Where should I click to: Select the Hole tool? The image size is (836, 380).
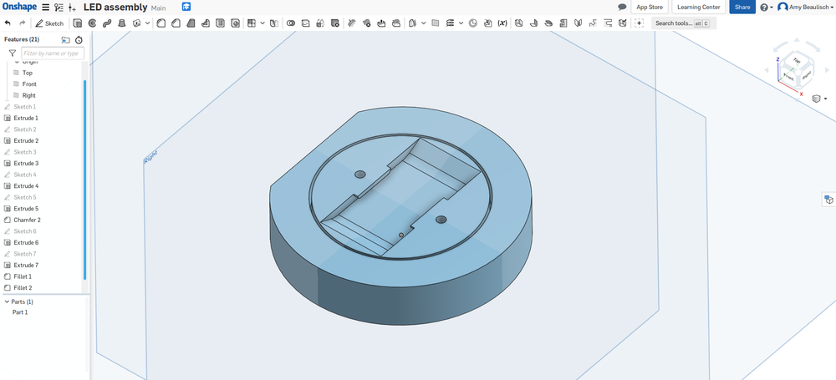[235, 23]
